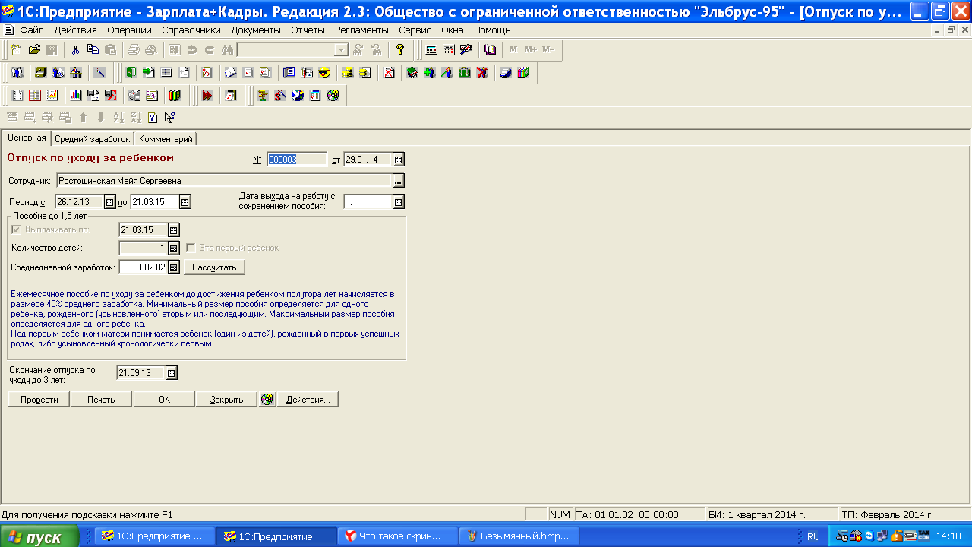Cut selection with the scissors icon
Image resolution: width=972 pixels, height=547 pixels.
point(75,50)
